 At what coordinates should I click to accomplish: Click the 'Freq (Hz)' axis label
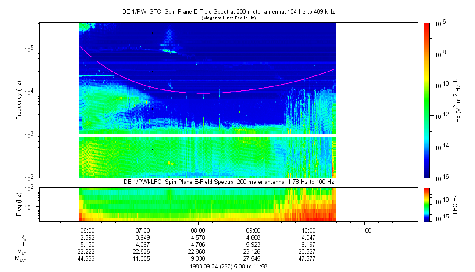coord(19,204)
